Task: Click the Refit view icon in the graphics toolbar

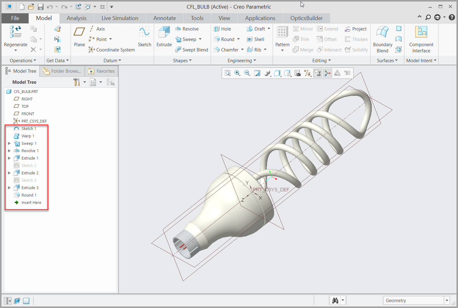Action: click(228, 73)
